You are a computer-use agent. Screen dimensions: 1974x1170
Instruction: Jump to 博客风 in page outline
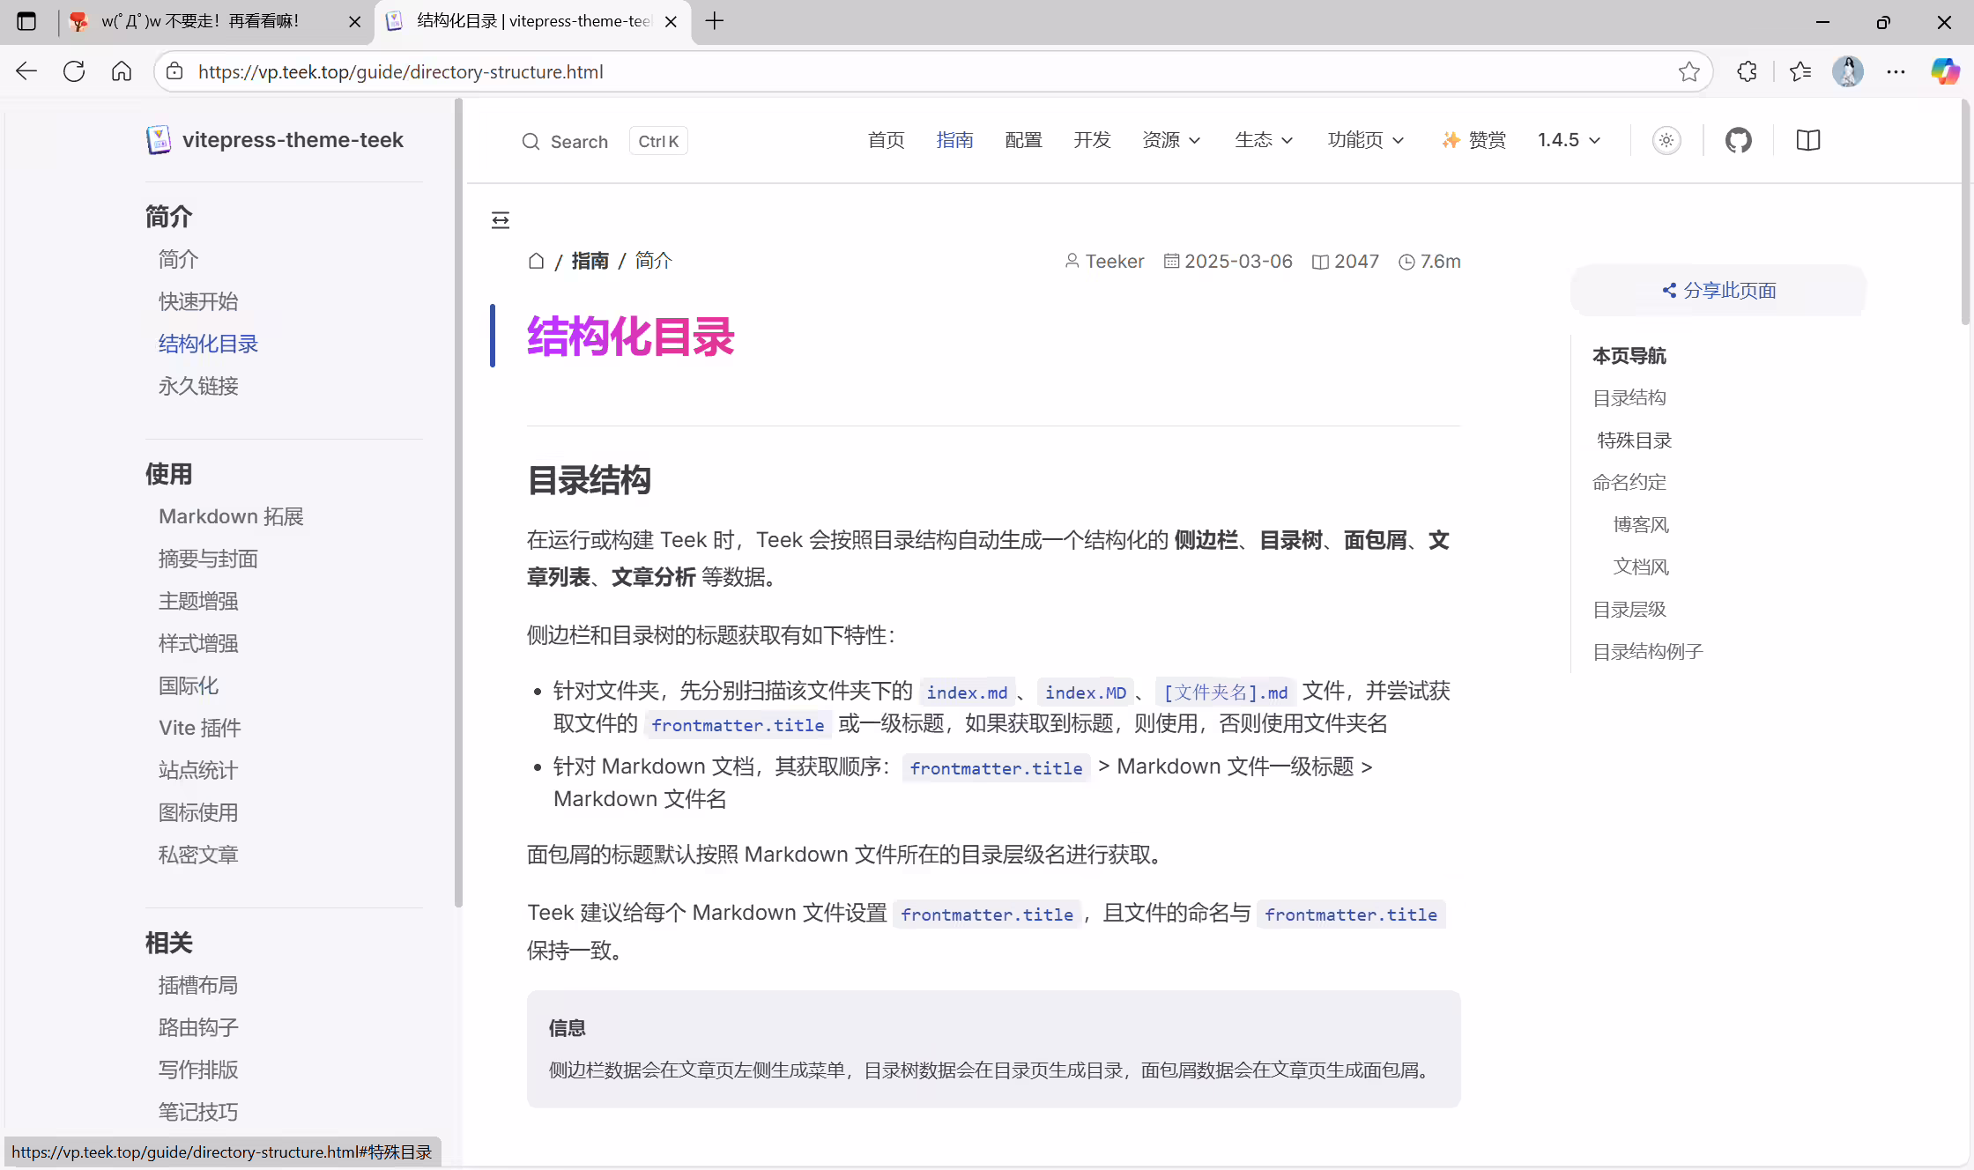(x=1641, y=525)
